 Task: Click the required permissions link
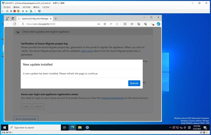coord(113,98)
